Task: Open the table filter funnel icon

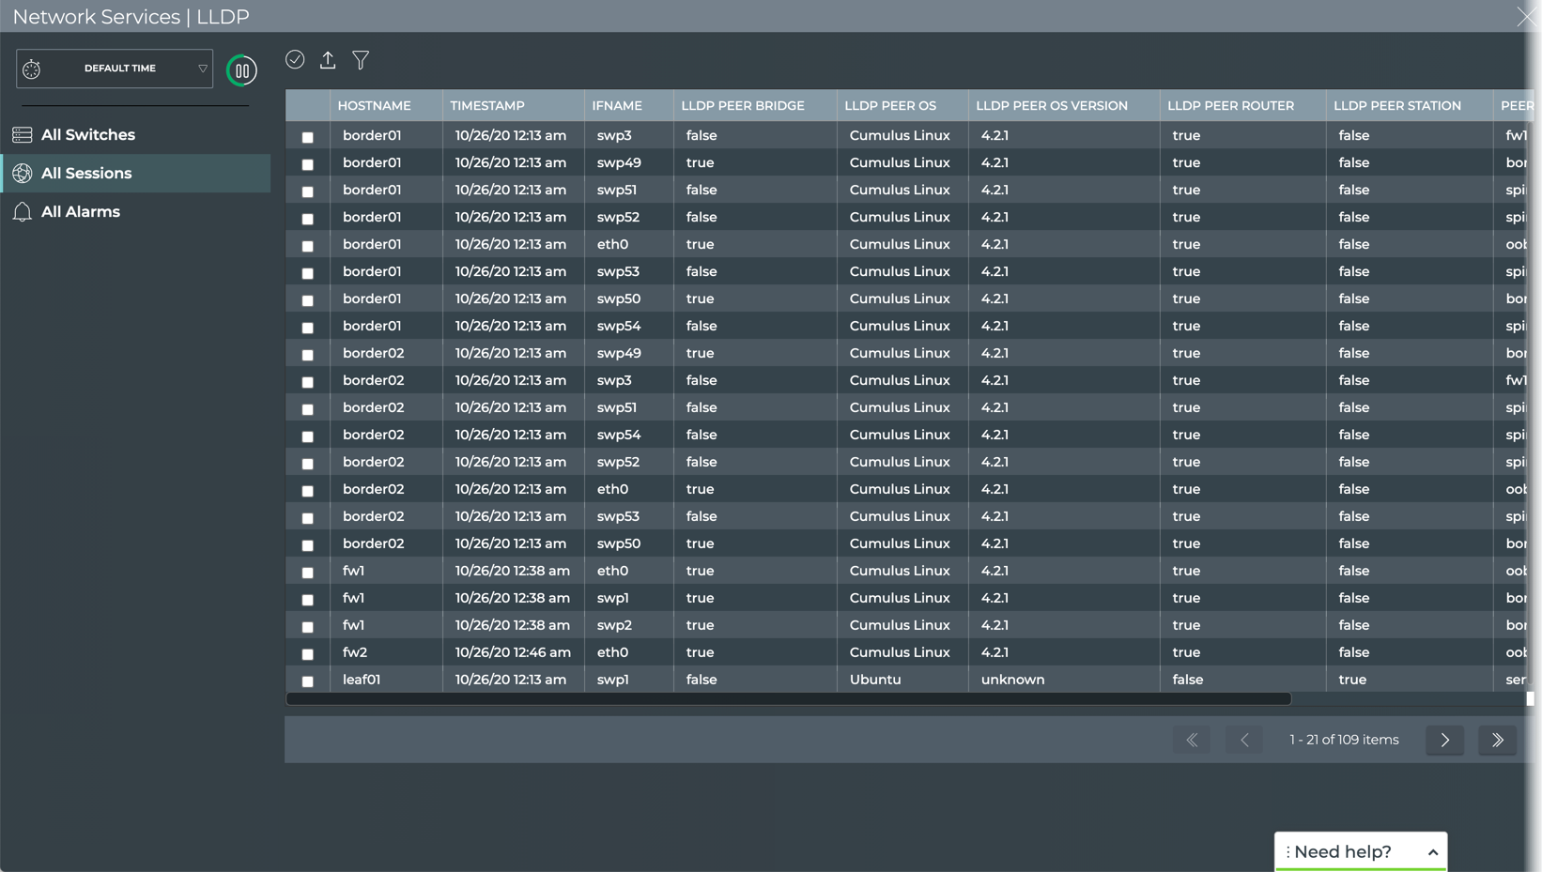Action: [x=361, y=60]
